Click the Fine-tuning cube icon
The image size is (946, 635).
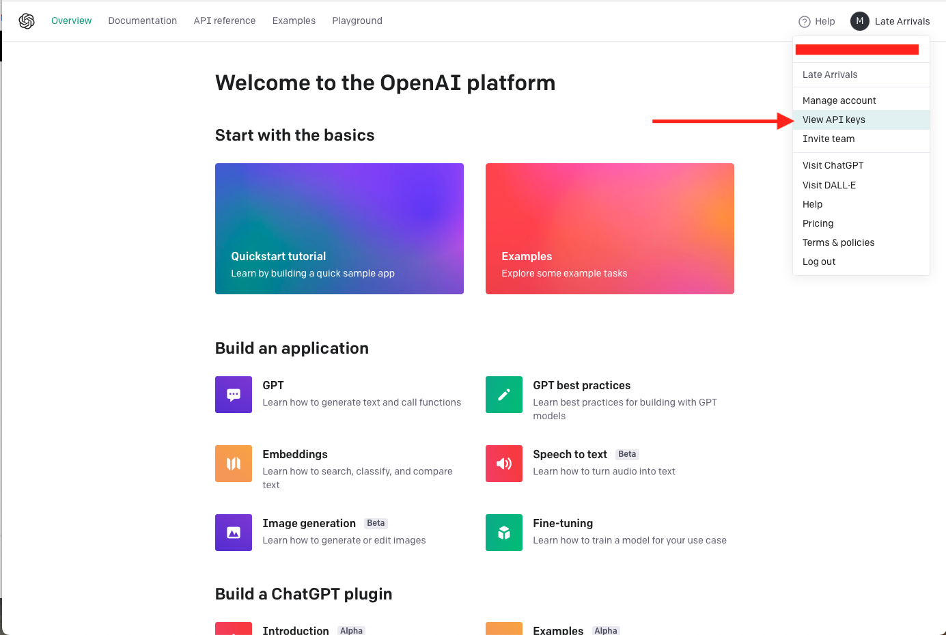pyautogui.click(x=504, y=533)
